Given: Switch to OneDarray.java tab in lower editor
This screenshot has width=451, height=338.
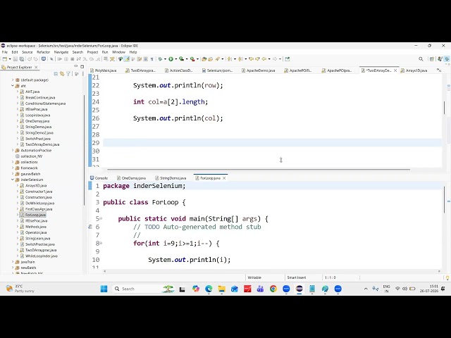Looking at the screenshot, I should coord(132,178).
